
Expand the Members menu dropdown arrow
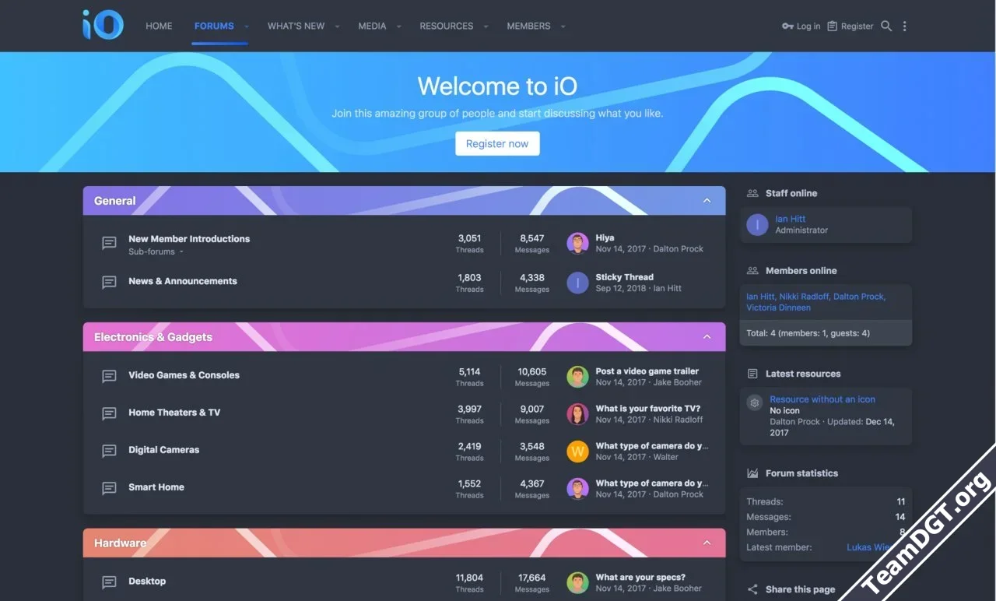(x=563, y=26)
